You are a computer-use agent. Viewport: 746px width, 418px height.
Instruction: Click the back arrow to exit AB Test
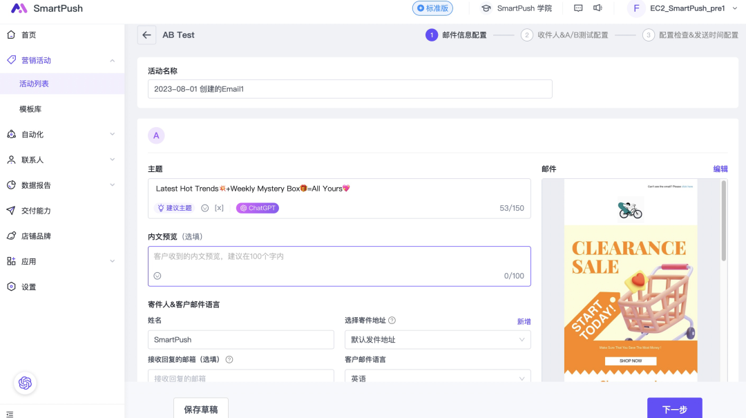[146, 33]
